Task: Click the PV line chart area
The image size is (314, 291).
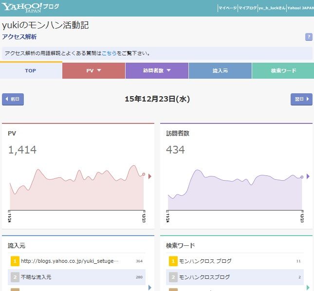Action: pos(77,188)
